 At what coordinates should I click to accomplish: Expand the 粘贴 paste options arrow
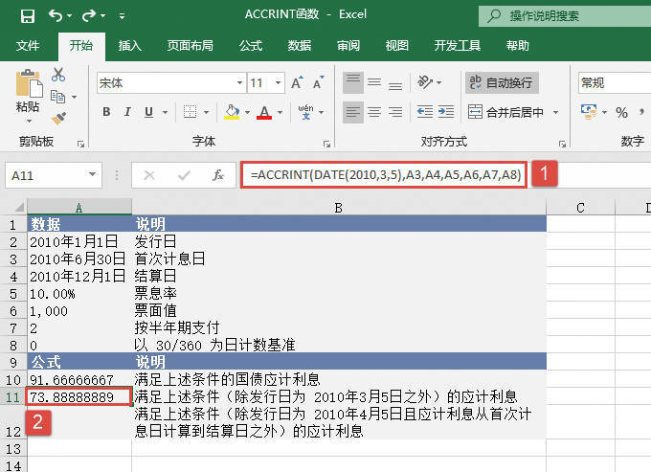[x=29, y=121]
